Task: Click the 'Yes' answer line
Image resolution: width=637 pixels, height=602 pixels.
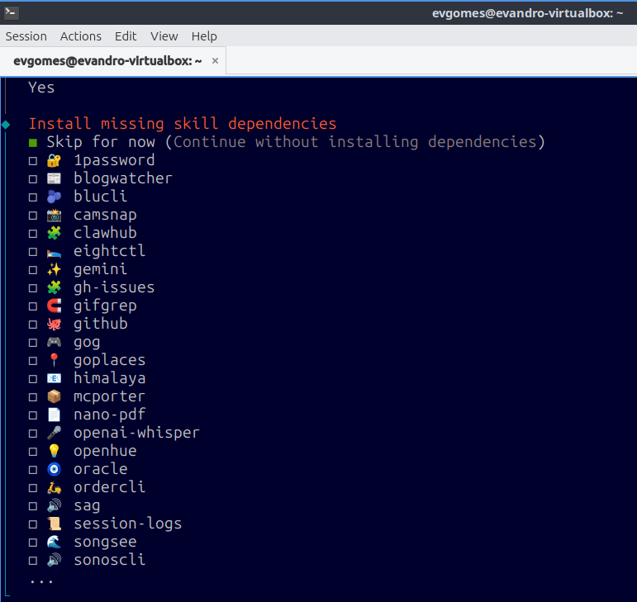Action: [41, 88]
